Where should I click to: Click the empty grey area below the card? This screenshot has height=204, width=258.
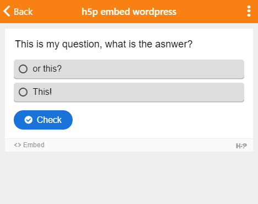(129, 178)
